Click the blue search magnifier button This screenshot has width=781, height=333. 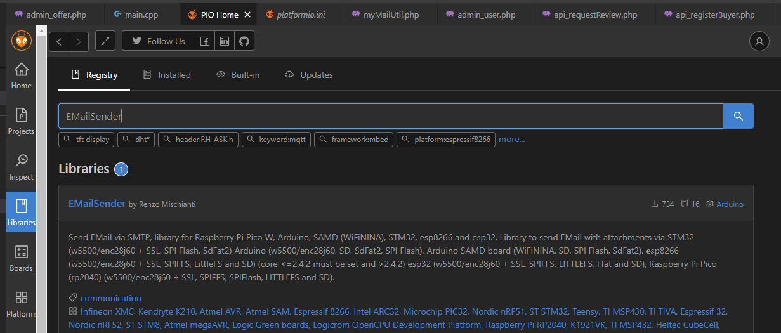point(738,116)
